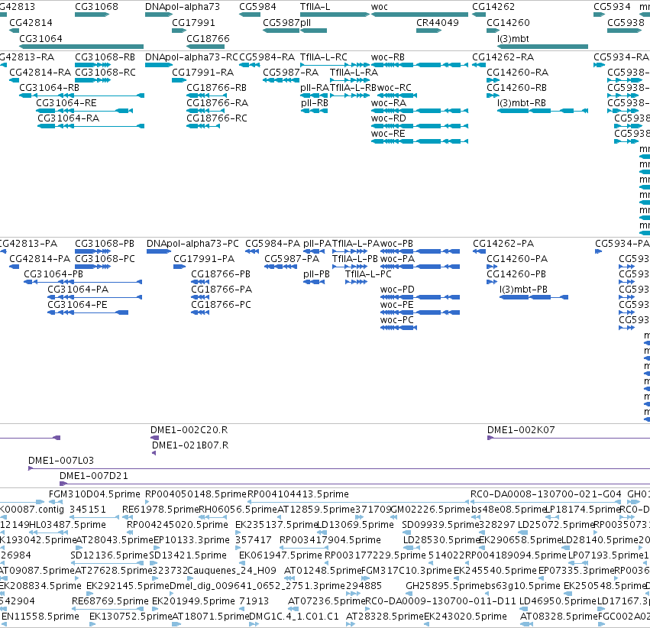This screenshot has width=650, height=628.
Task: Click the CG42814 gene name
Action: (x=31, y=22)
